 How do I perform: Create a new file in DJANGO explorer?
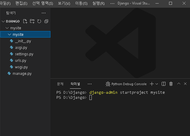coord(25,21)
